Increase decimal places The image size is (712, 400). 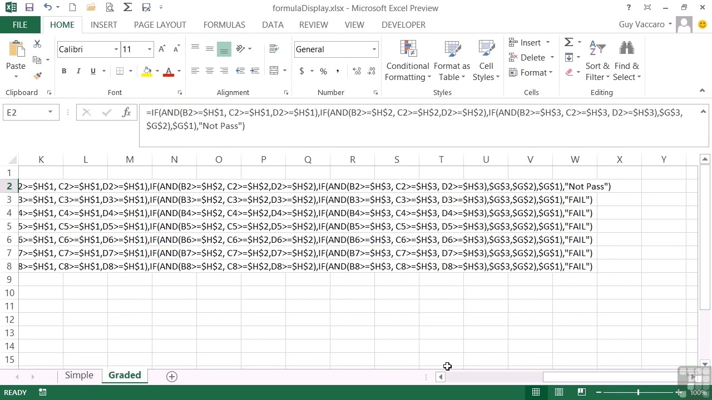point(357,71)
